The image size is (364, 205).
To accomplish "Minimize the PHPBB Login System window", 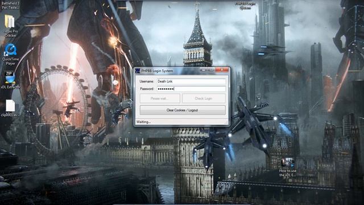I will point(203,69).
